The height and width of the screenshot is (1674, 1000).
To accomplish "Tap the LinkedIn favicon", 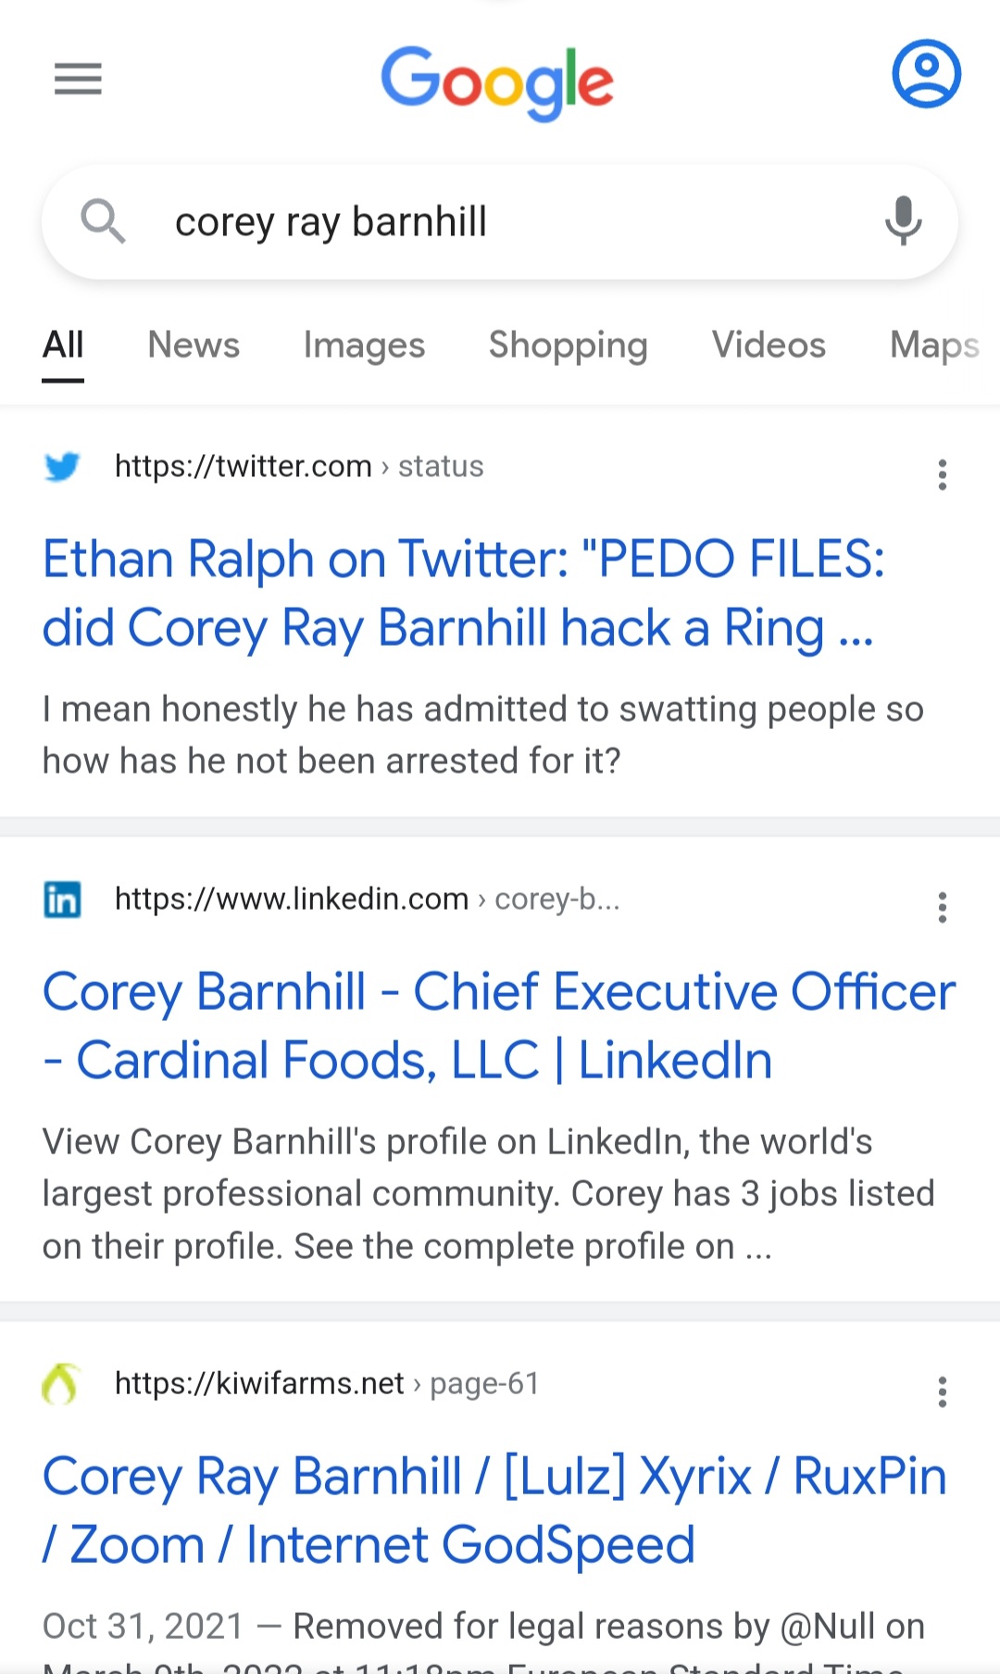I will pos(62,899).
